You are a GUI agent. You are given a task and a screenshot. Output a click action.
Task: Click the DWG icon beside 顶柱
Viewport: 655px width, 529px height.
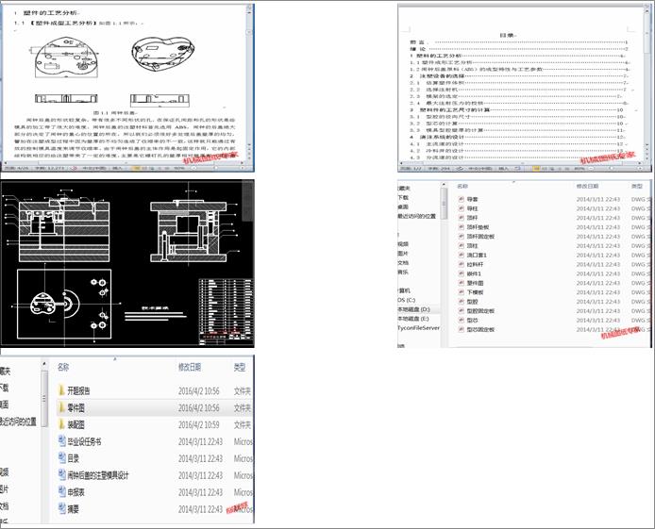(x=462, y=246)
